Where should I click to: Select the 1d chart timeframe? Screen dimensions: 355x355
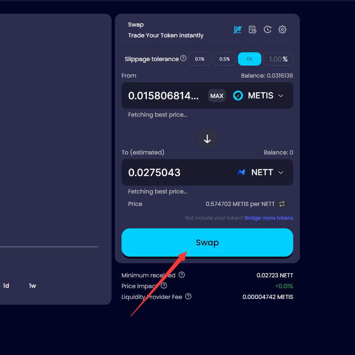[6, 286]
